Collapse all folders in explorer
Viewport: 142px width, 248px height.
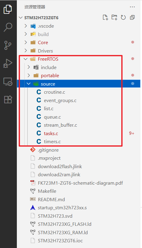pos(132,17)
